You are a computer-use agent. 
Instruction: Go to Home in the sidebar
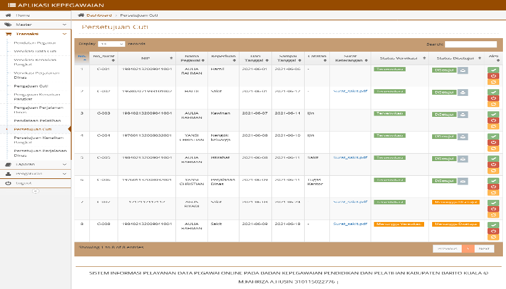click(36, 15)
